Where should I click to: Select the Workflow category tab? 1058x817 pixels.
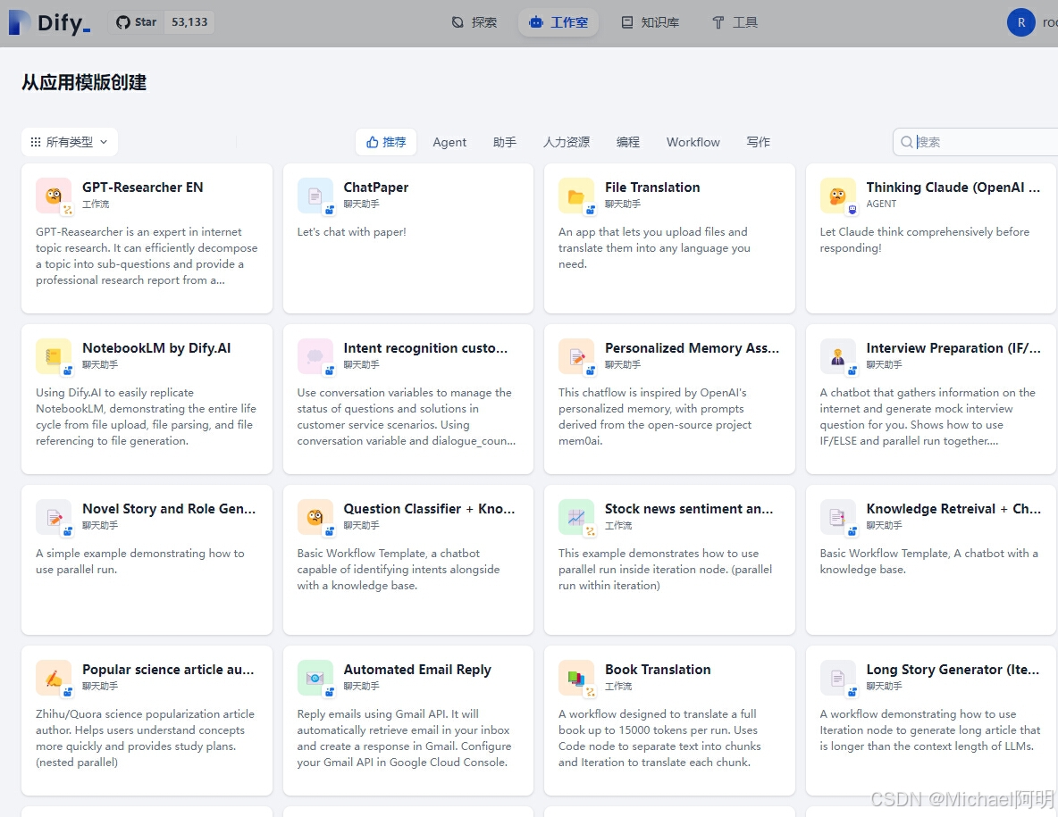[693, 142]
